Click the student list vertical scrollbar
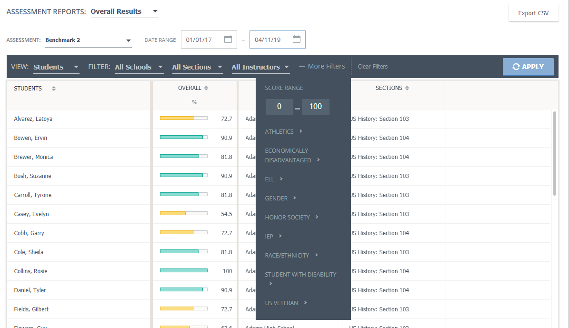Screen dimensions: 569x328 point(555,152)
